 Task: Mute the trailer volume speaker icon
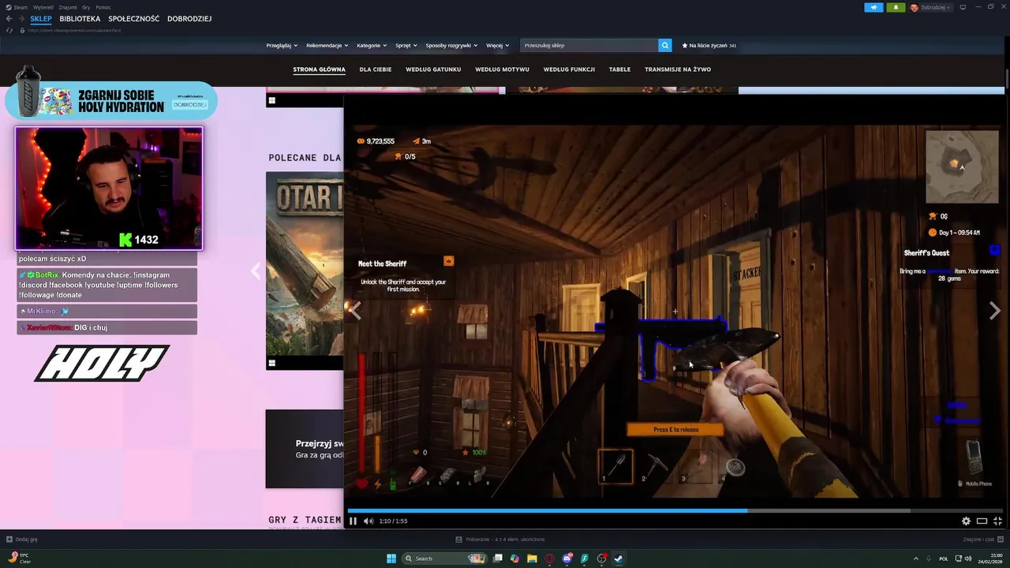(368, 521)
